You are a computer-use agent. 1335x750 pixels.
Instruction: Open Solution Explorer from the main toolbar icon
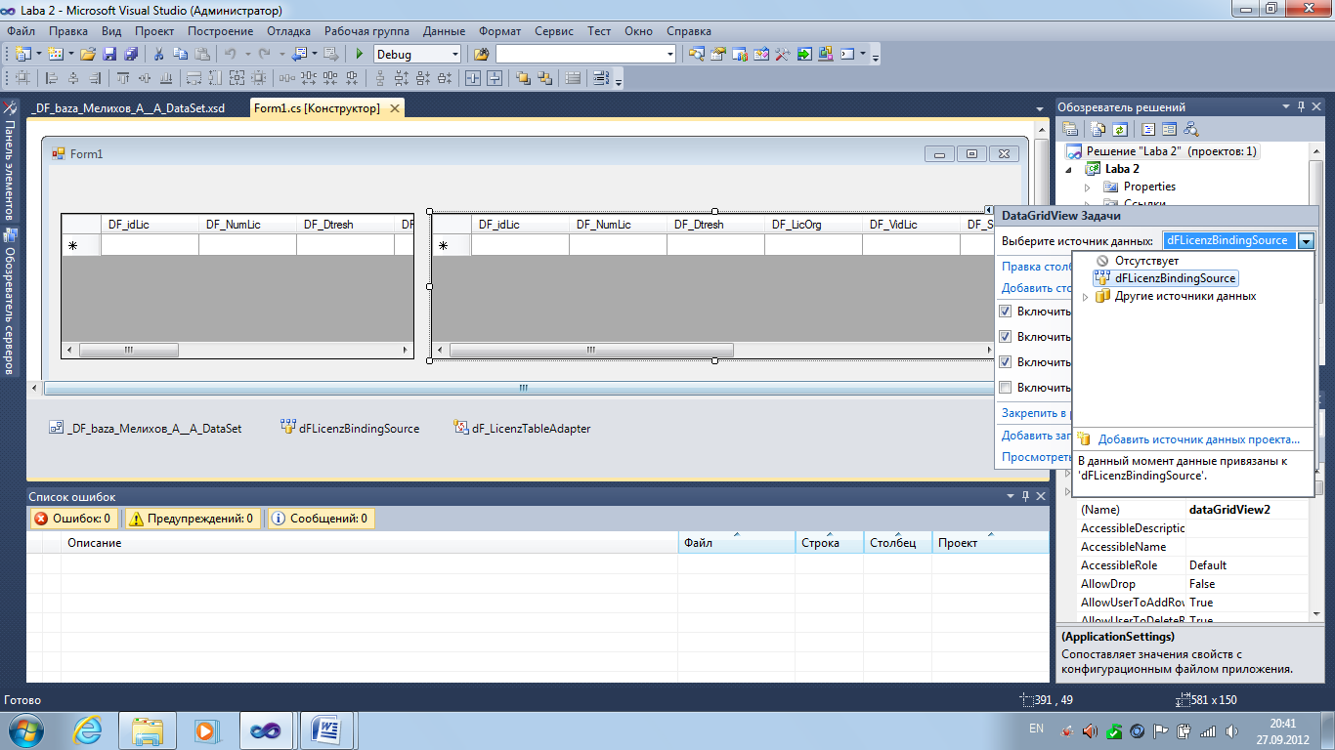click(697, 55)
